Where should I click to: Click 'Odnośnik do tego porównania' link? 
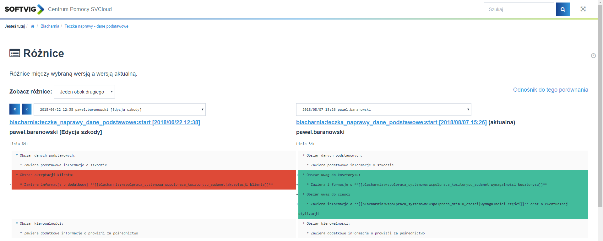tap(550, 90)
